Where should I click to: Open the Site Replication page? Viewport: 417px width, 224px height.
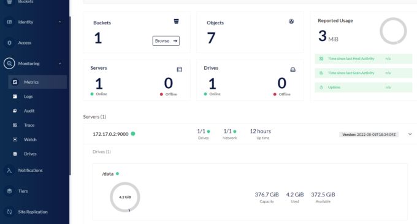click(33, 212)
